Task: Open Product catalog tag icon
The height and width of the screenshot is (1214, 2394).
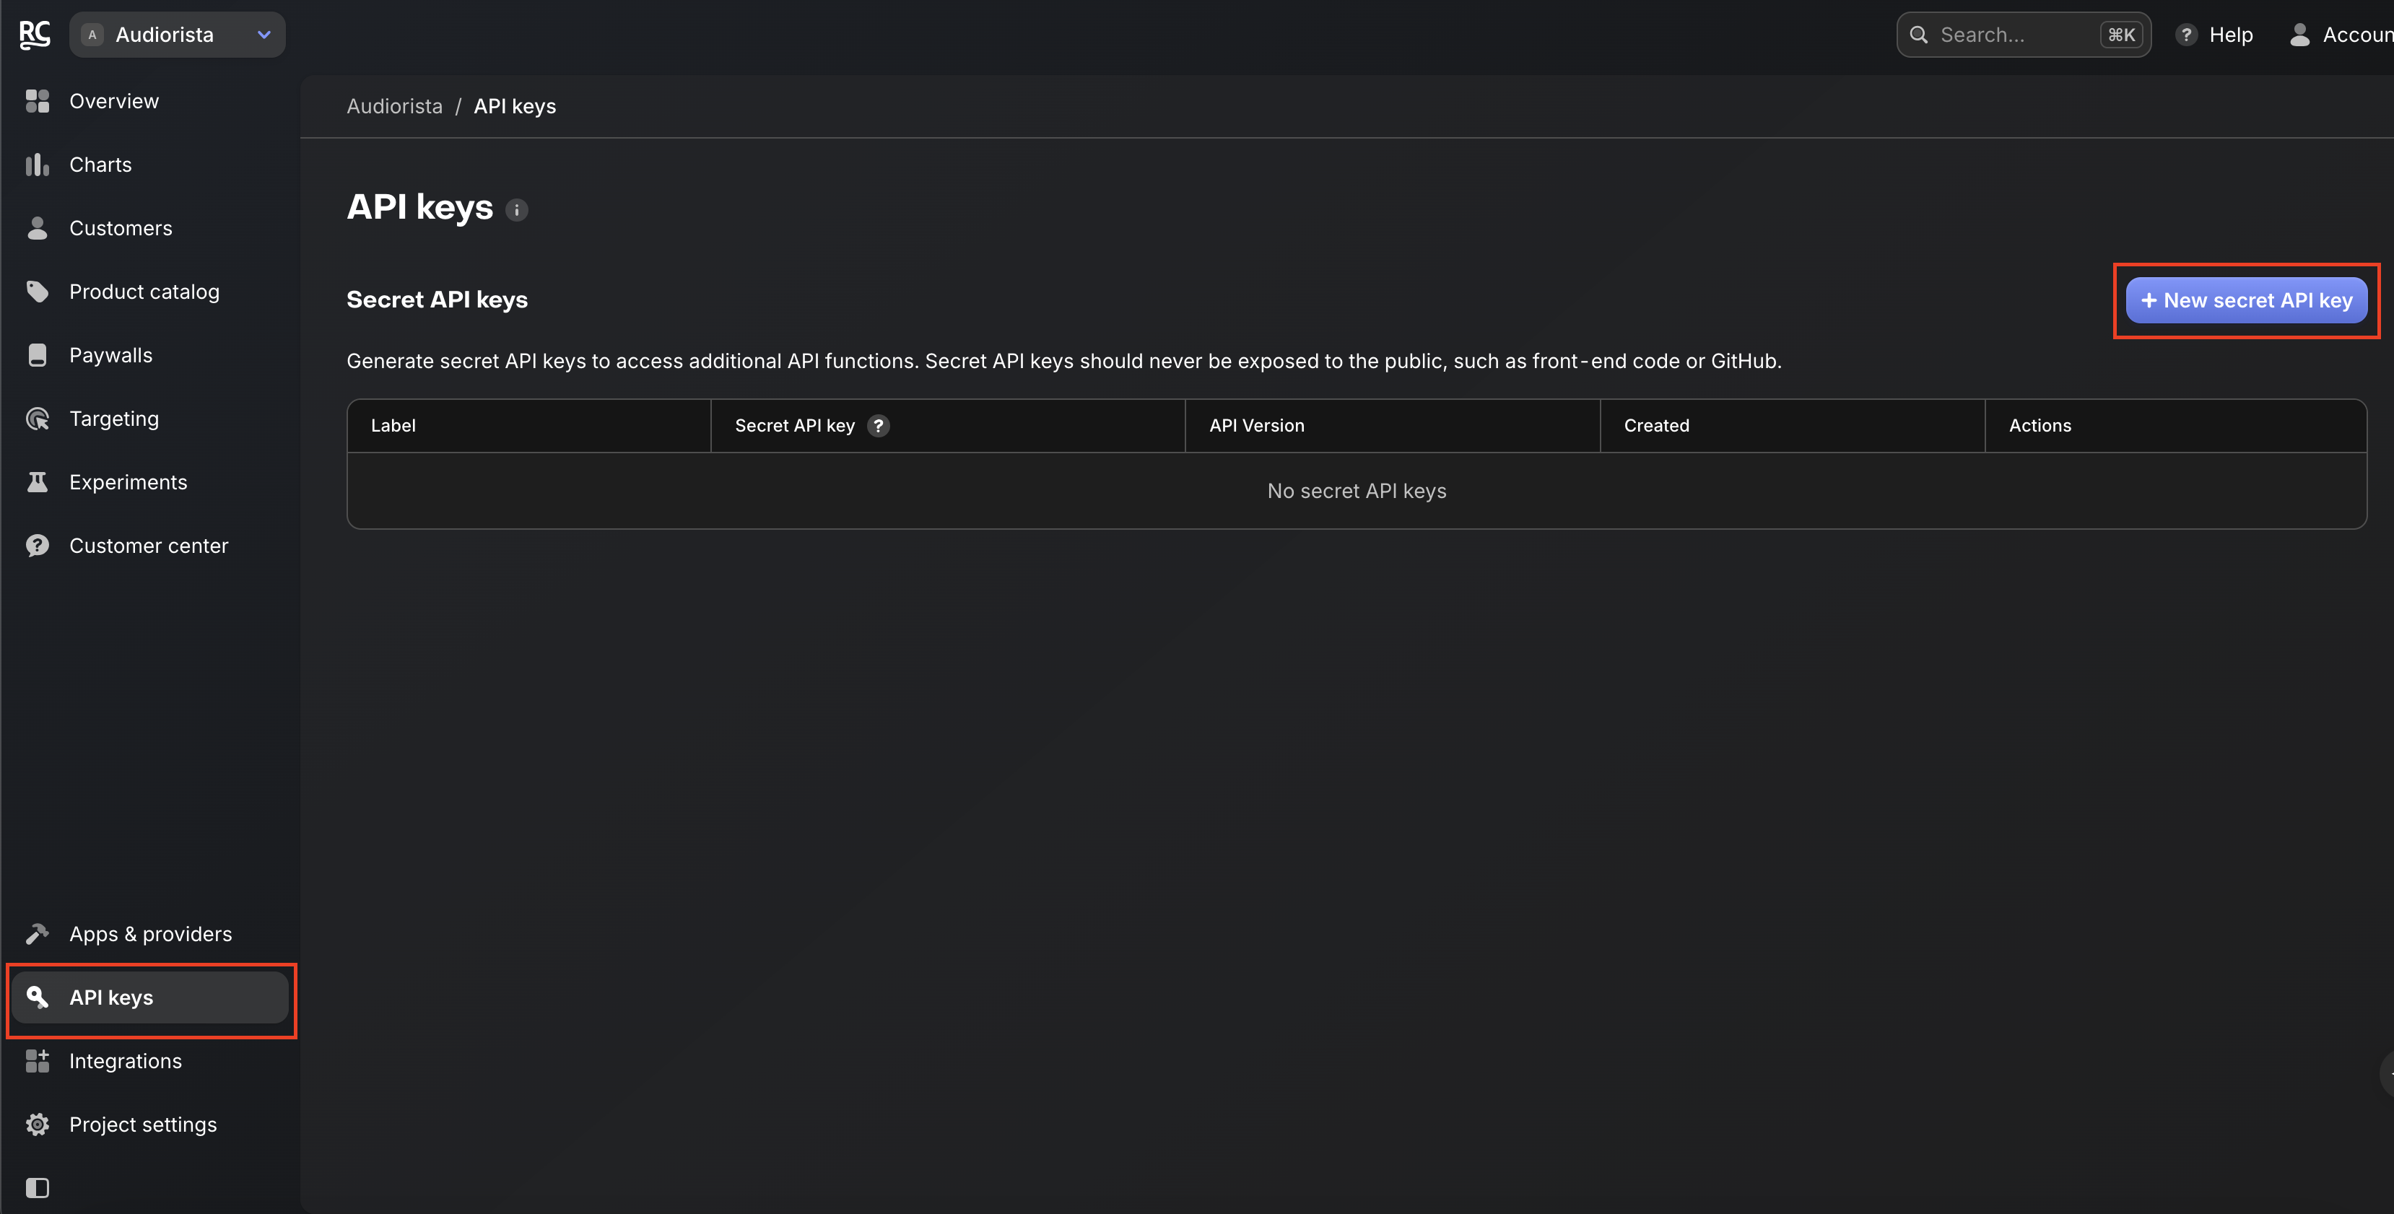Action: click(x=37, y=292)
